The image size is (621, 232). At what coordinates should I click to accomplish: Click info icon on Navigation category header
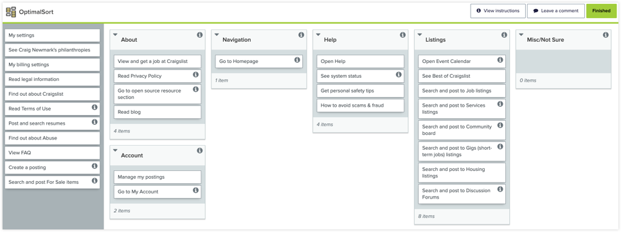click(301, 35)
